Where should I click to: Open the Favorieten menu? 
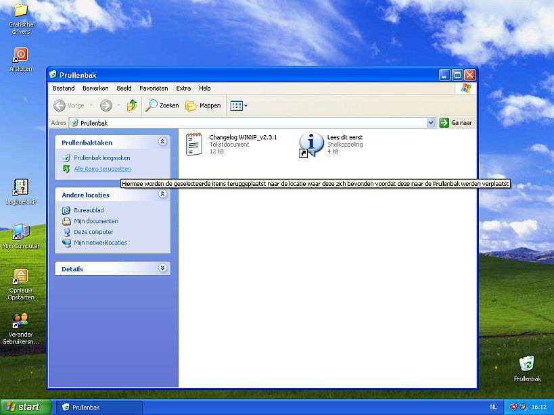tap(154, 88)
